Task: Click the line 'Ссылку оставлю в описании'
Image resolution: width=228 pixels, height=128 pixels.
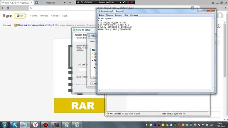Action: (x=115, y=27)
